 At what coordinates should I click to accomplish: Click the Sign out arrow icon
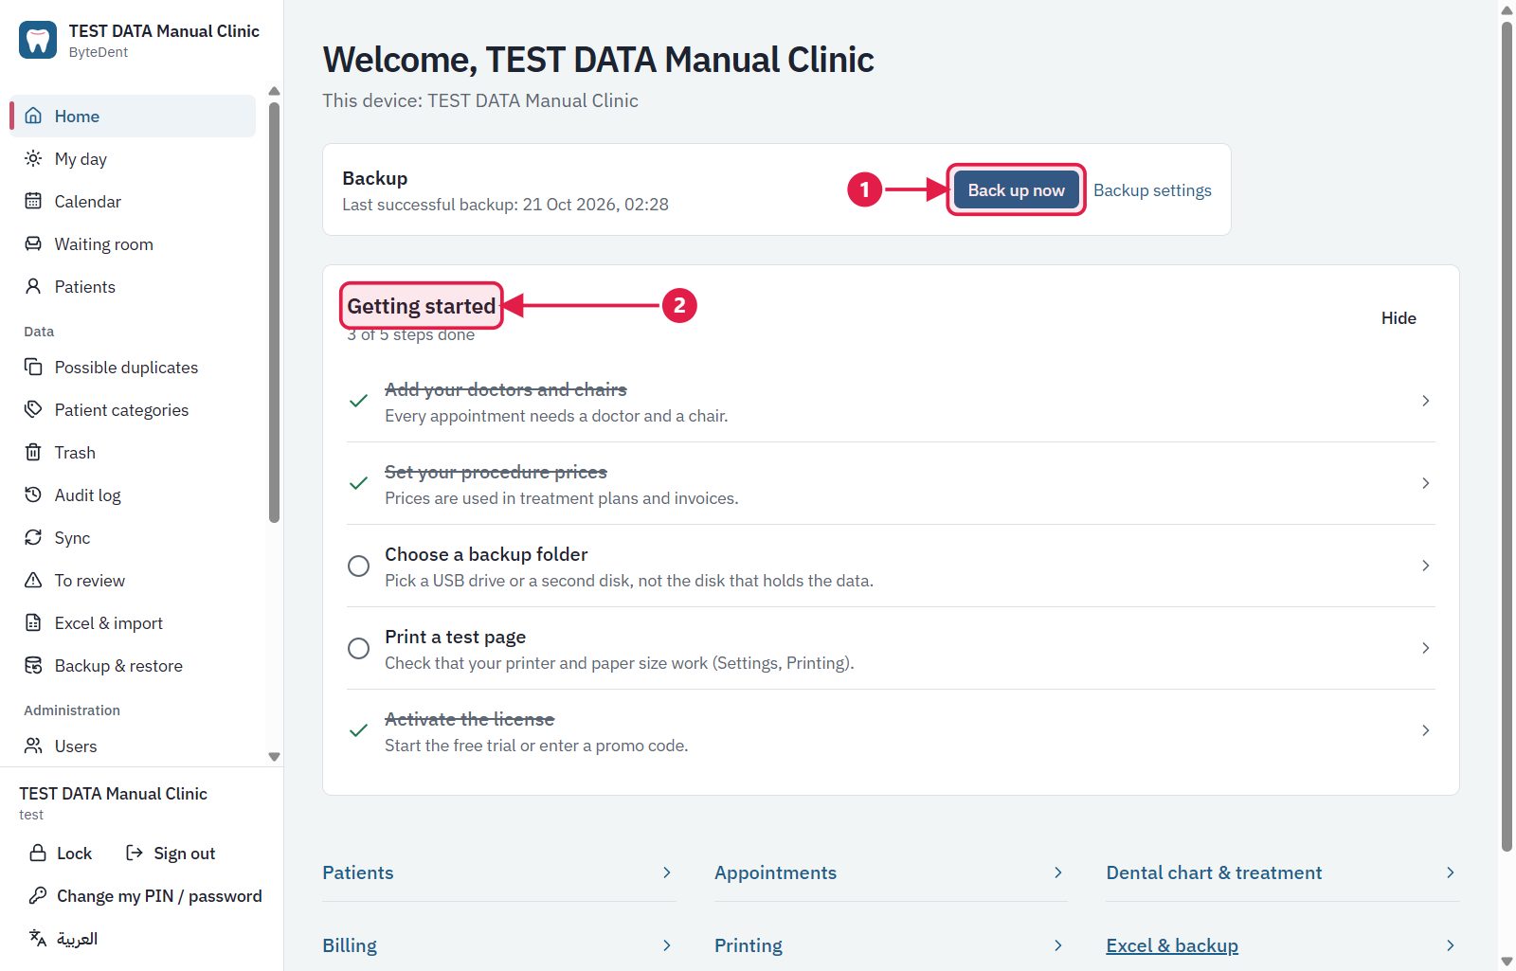(x=135, y=853)
